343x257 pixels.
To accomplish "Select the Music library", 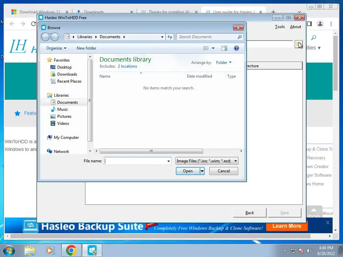I will pyautogui.click(x=62, y=109).
